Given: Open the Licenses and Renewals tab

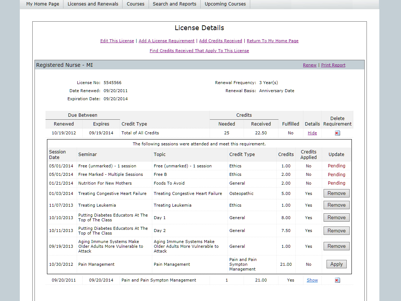Looking at the screenshot, I should coord(93,4).
